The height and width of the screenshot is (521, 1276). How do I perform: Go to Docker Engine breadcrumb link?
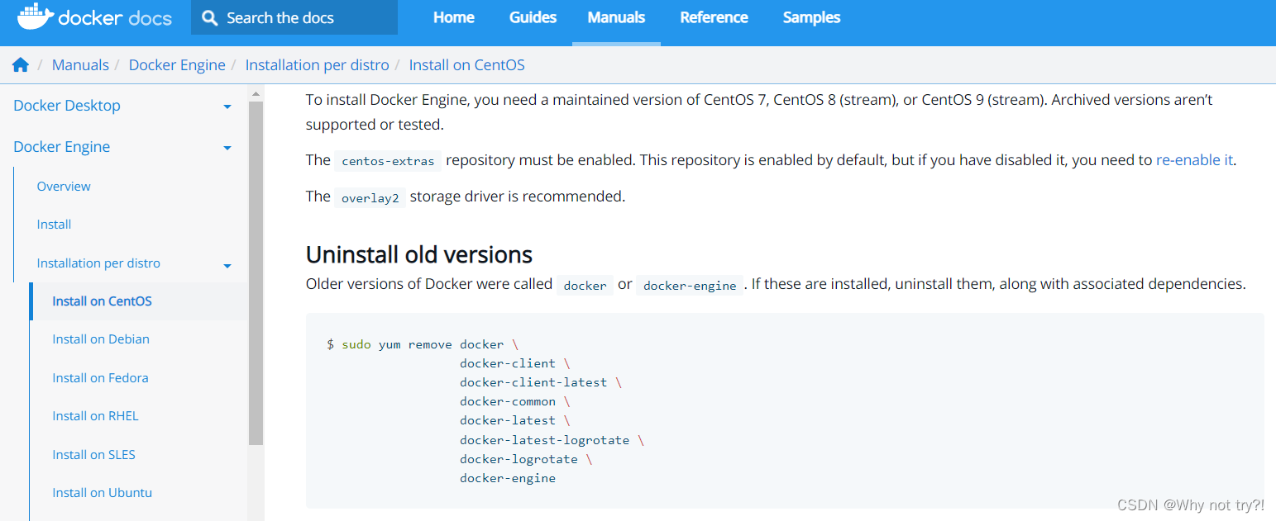click(177, 65)
